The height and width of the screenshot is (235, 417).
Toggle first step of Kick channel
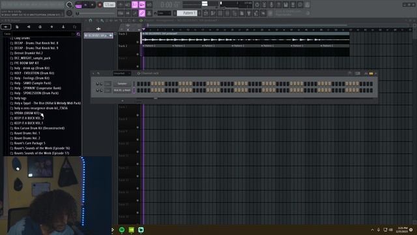139,90
